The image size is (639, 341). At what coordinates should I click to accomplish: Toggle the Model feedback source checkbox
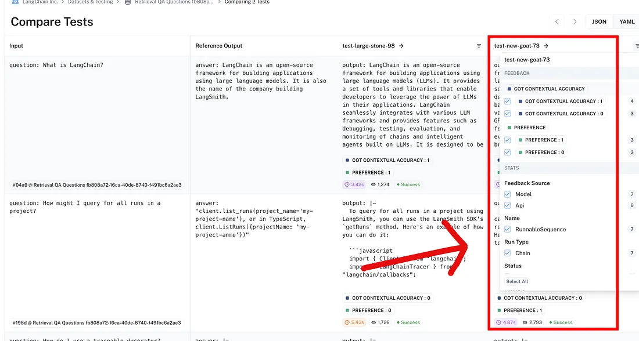[507, 194]
